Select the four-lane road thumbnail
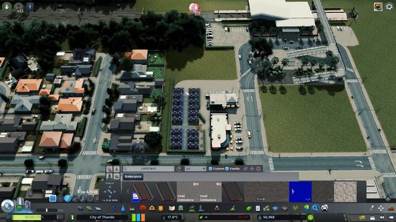This screenshot has width=396, height=222. (143, 192)
